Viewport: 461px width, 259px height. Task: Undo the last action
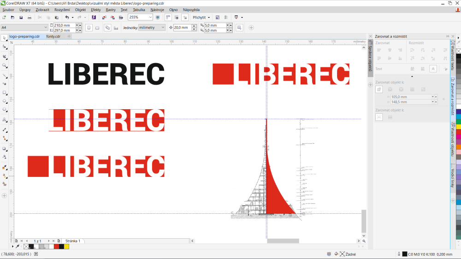coord(67,18)
